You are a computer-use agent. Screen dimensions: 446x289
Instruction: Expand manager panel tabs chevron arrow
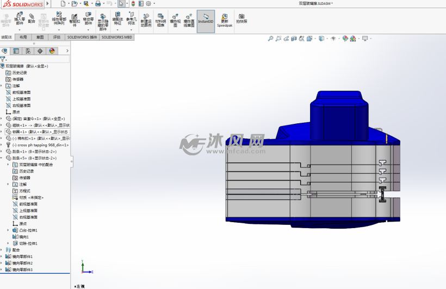[67, 51]
